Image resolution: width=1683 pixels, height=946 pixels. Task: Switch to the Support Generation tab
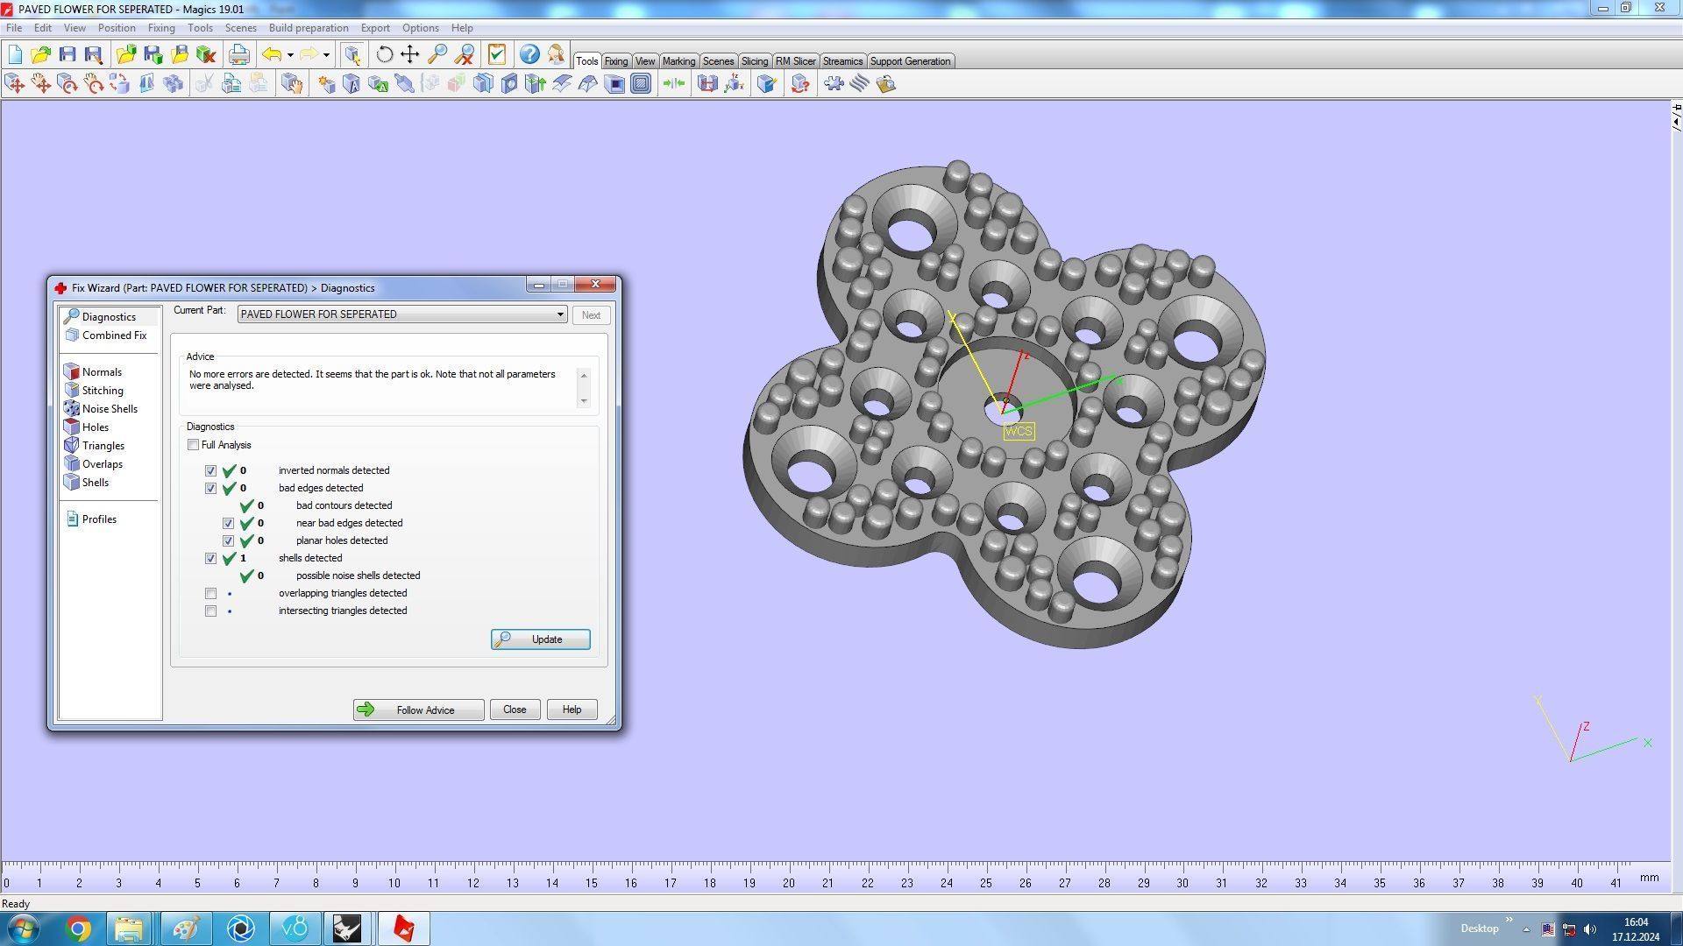(x=909, y=61)
